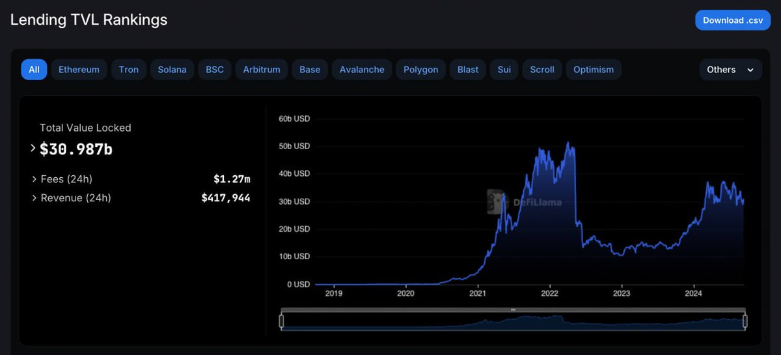Expand the Revenue (24h) row
The image size is (781, 355).
(34, 198)
